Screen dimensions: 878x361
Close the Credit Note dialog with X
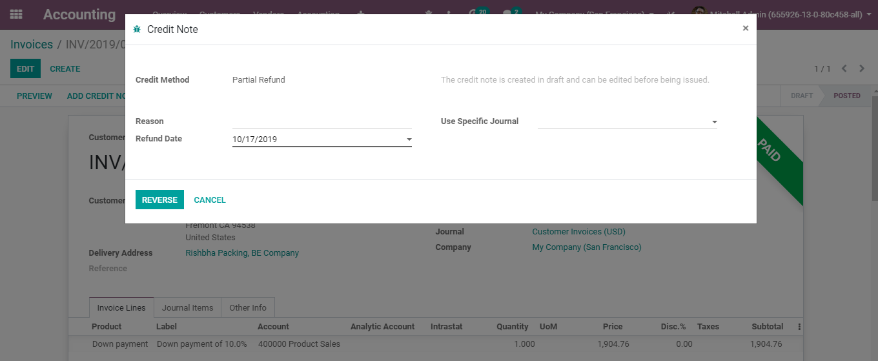746,28
